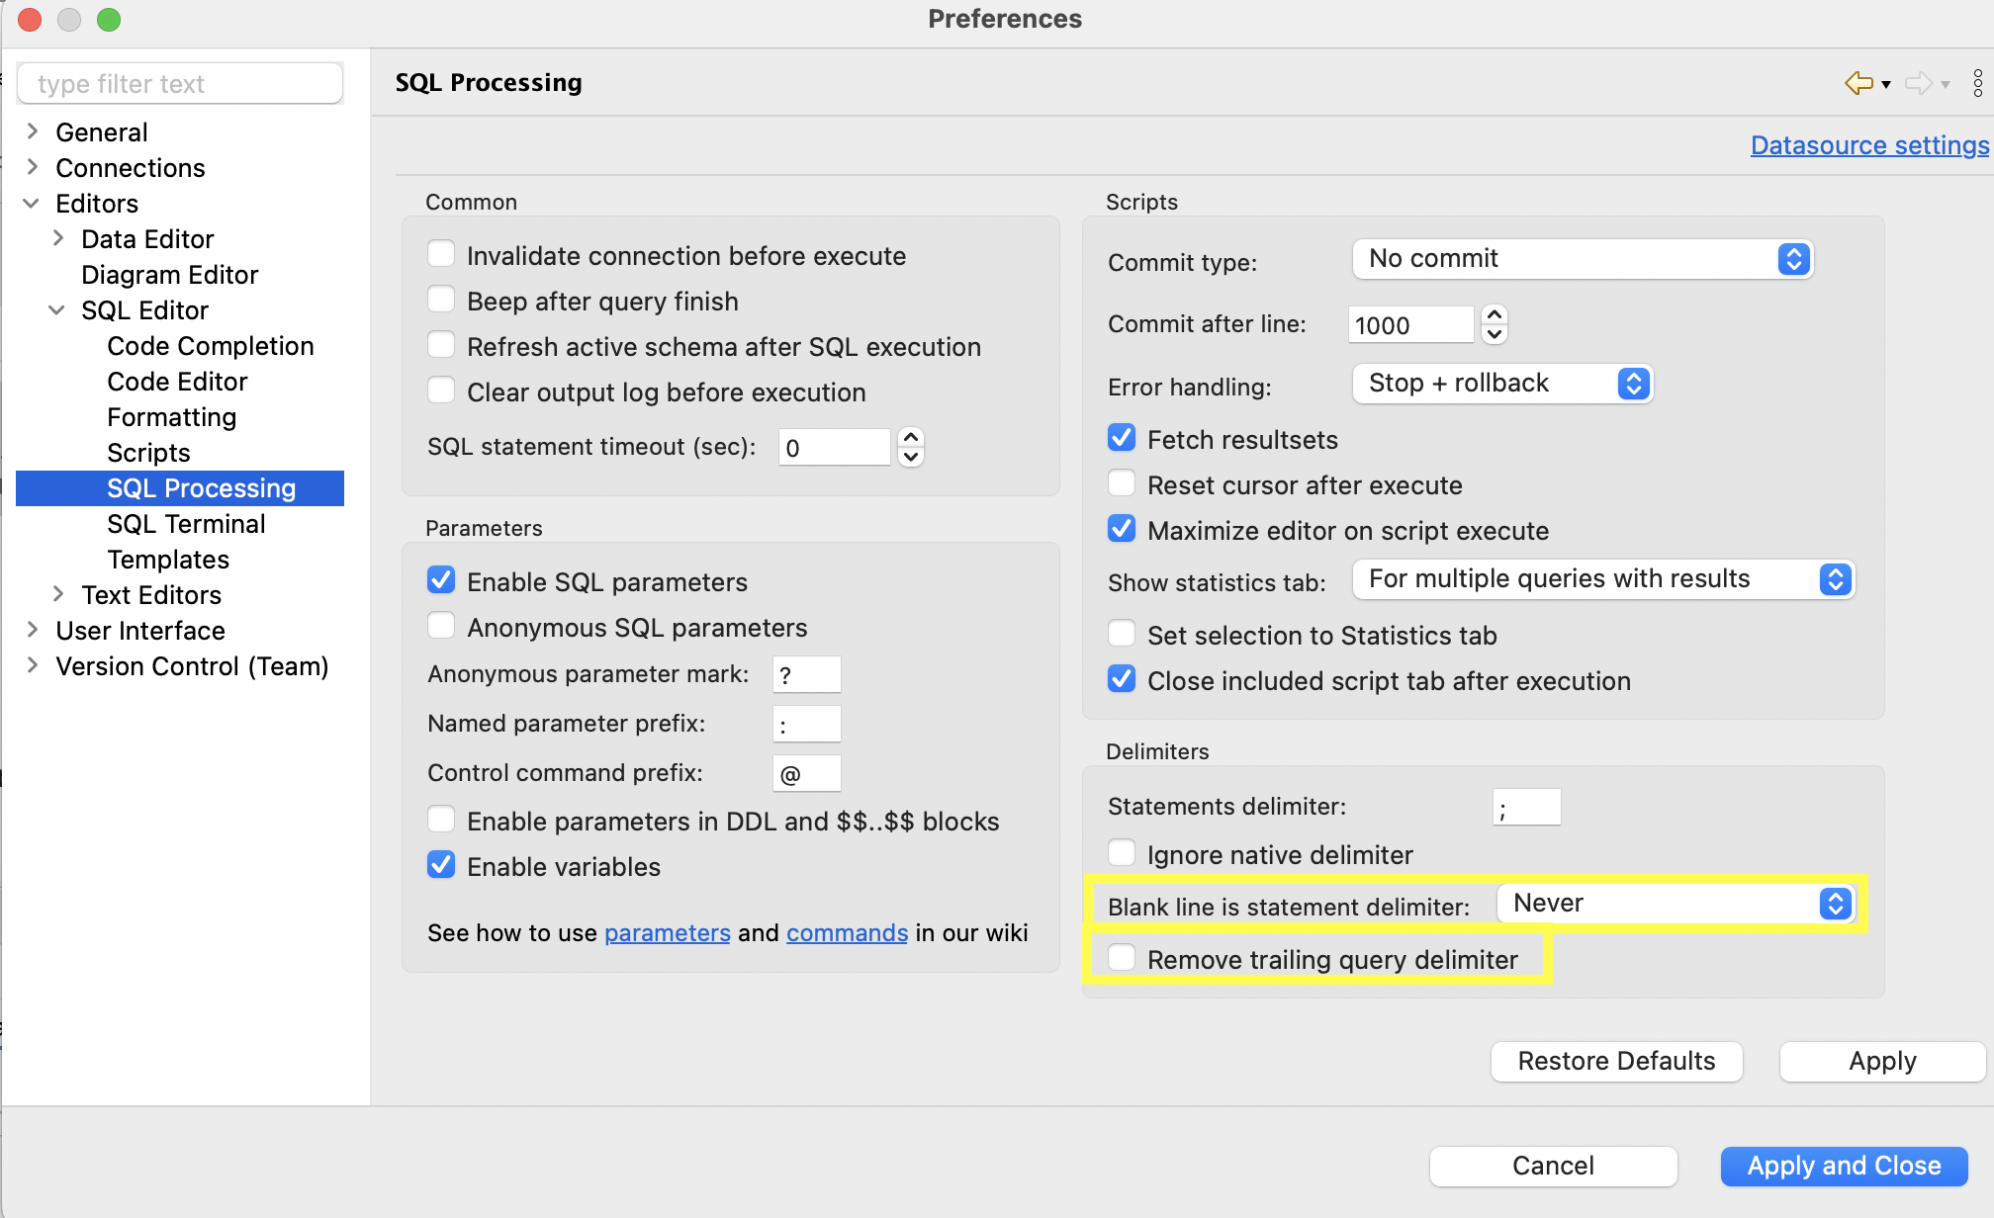
Task: Toggle Reset cursor after execute
Action: [1122, 483]
